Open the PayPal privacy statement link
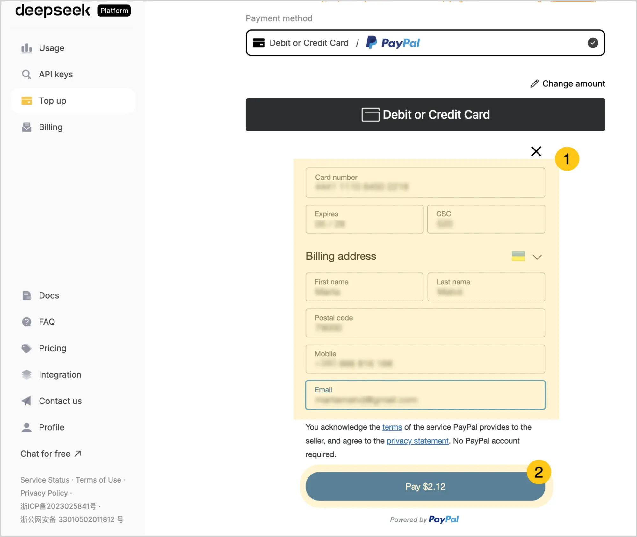The height and width of the screenshot is (537, 637). 417,441
